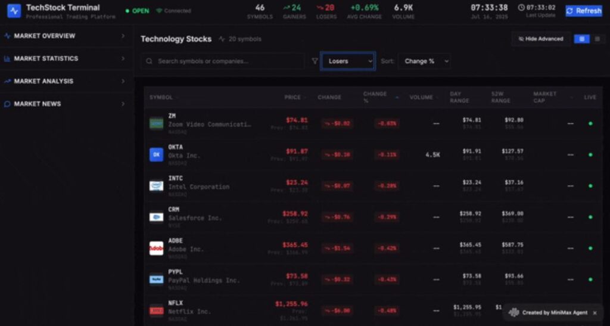This screenshot has height=326, width=610.
Task: Click Netflix price $1,255.96
Action: tap(291, 304)
